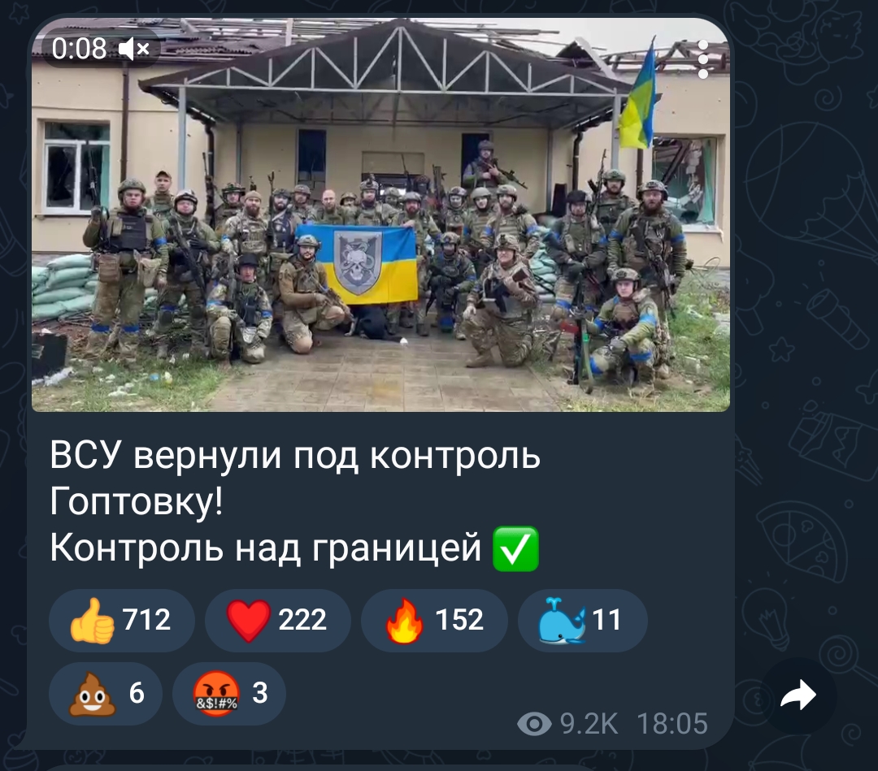Click the whale reaction with 11
This screenshot has width=878, height=771.
pyautogui.click(x=582, y=620)
